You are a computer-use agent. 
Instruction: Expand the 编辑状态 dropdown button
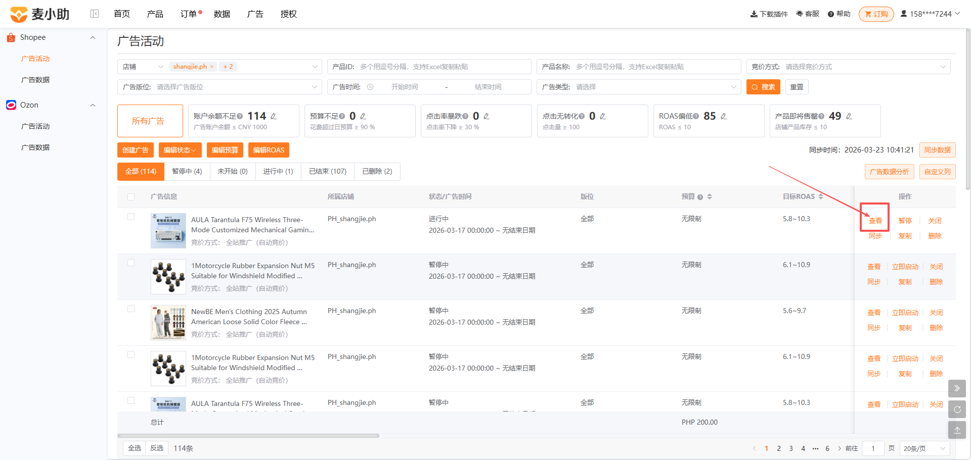[180, 150]
